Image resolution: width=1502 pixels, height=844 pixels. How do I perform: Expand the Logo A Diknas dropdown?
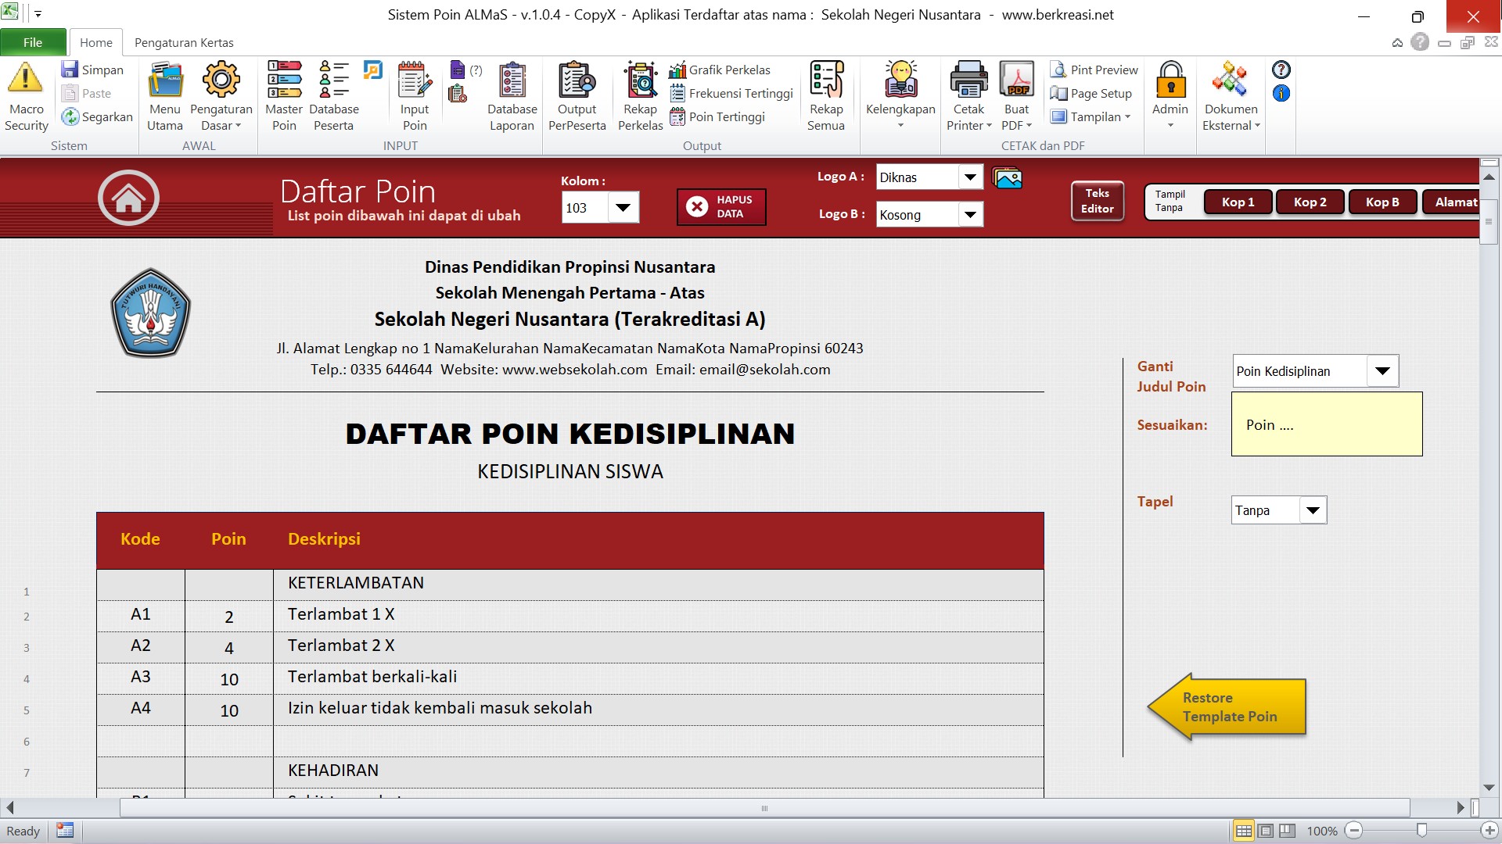pos(970,177)
